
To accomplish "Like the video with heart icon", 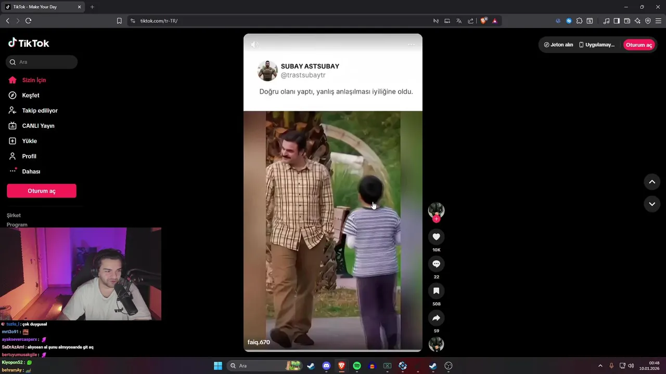I will pos(436,237).
